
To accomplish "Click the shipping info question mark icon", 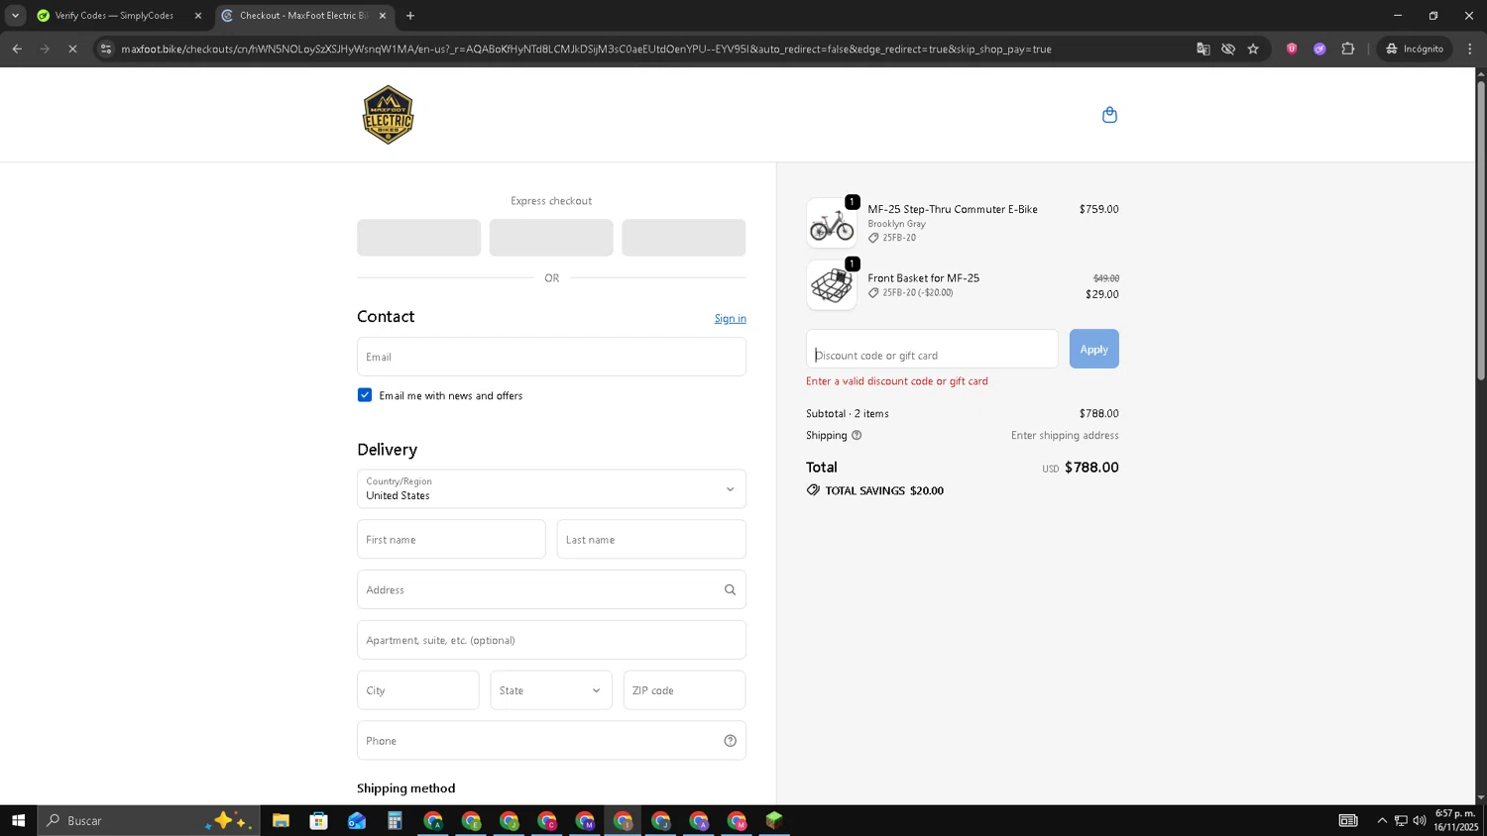I will (x=857, y=436).
